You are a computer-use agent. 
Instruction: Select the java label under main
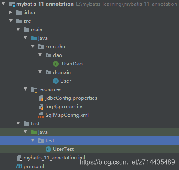43,38
